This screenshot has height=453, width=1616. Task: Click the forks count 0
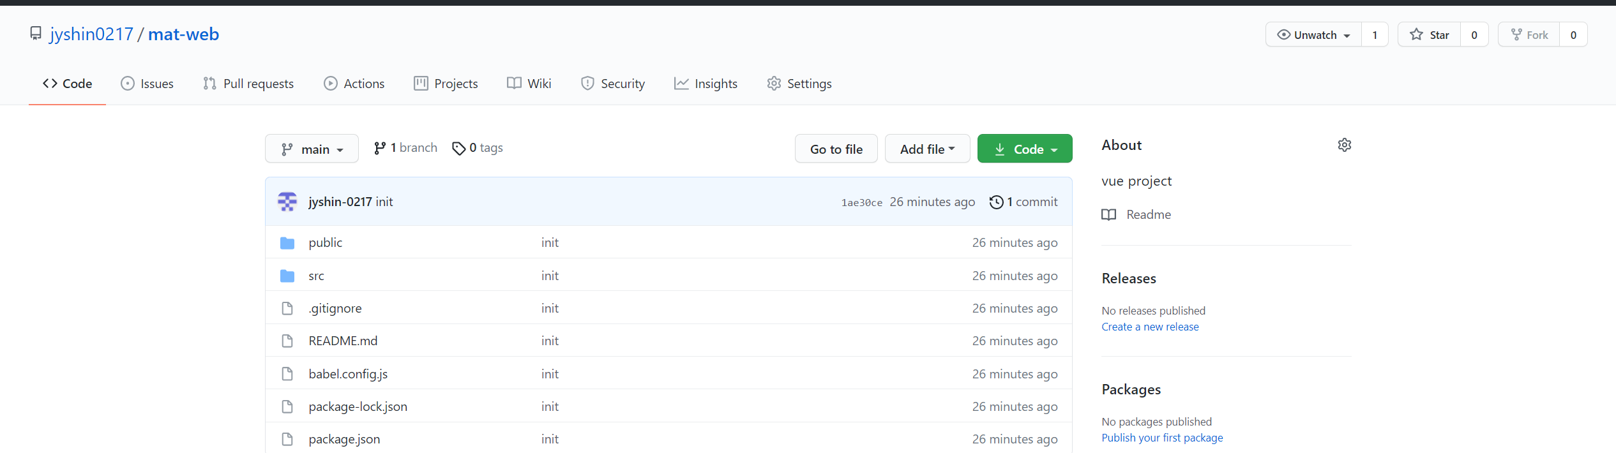coord(1573,34)
